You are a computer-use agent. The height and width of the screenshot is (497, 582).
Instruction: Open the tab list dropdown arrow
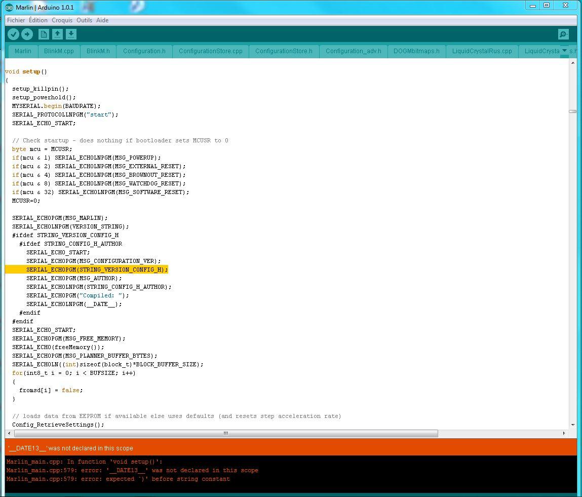(565, 50)
